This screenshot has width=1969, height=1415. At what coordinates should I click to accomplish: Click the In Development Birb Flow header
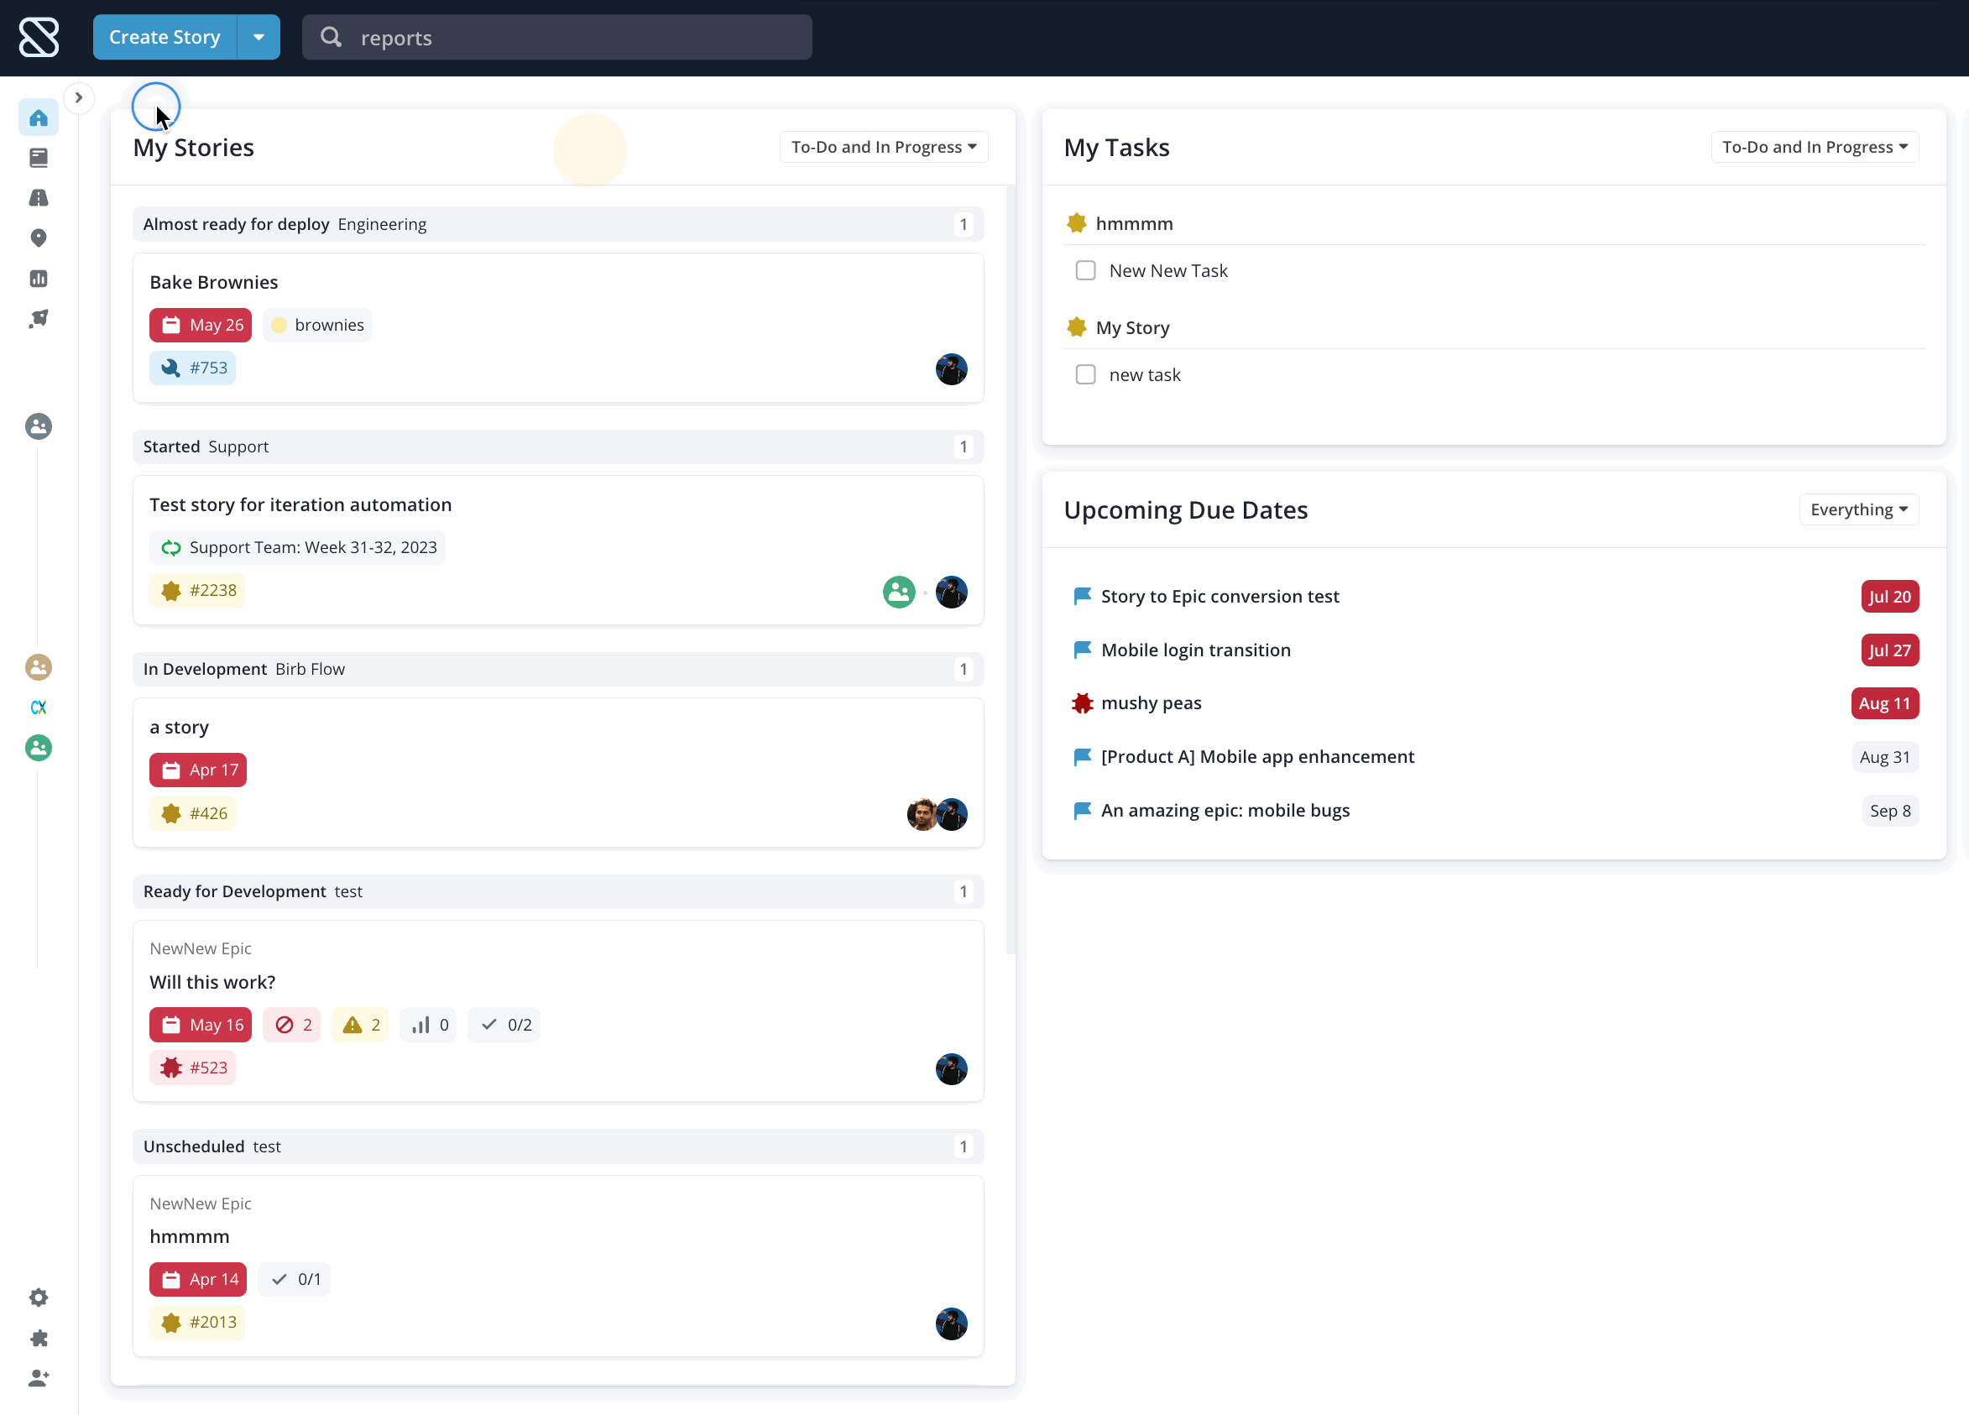(x=557, y=668)
